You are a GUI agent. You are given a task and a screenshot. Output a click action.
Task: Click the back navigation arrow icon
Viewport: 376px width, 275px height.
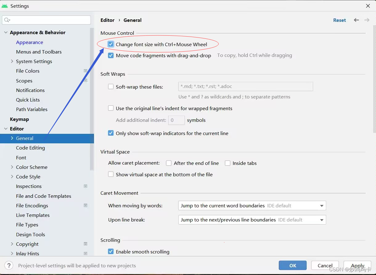(356, 20)
